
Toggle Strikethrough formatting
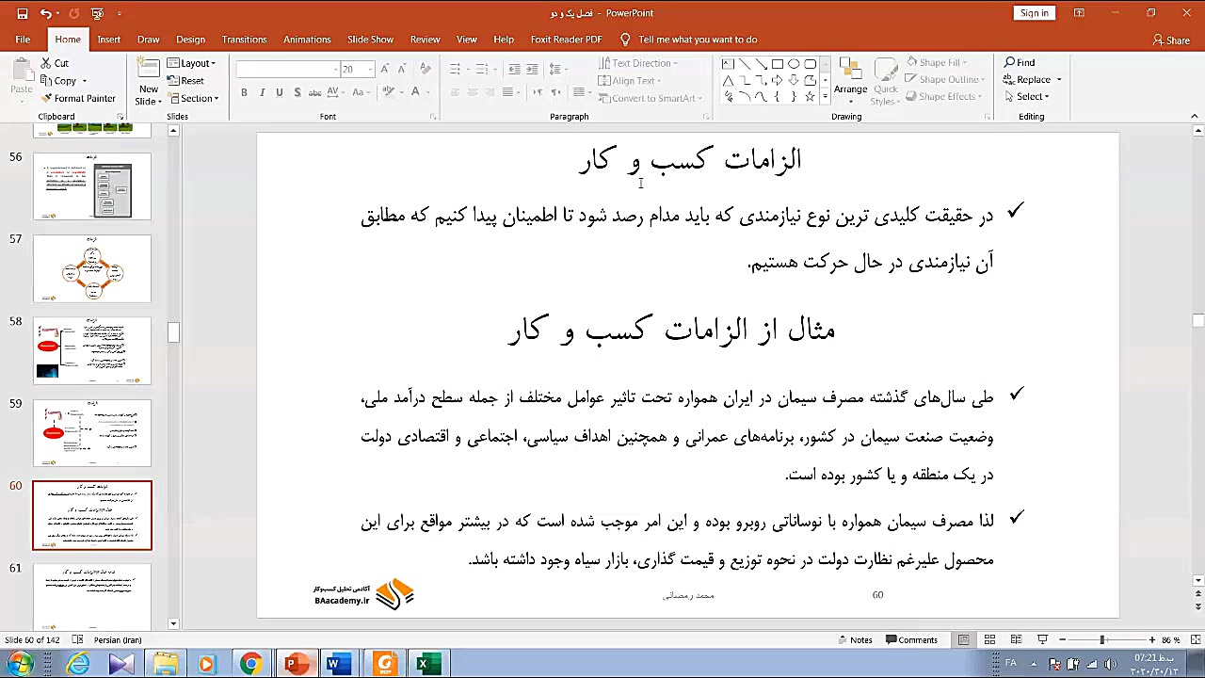(315, 92)
